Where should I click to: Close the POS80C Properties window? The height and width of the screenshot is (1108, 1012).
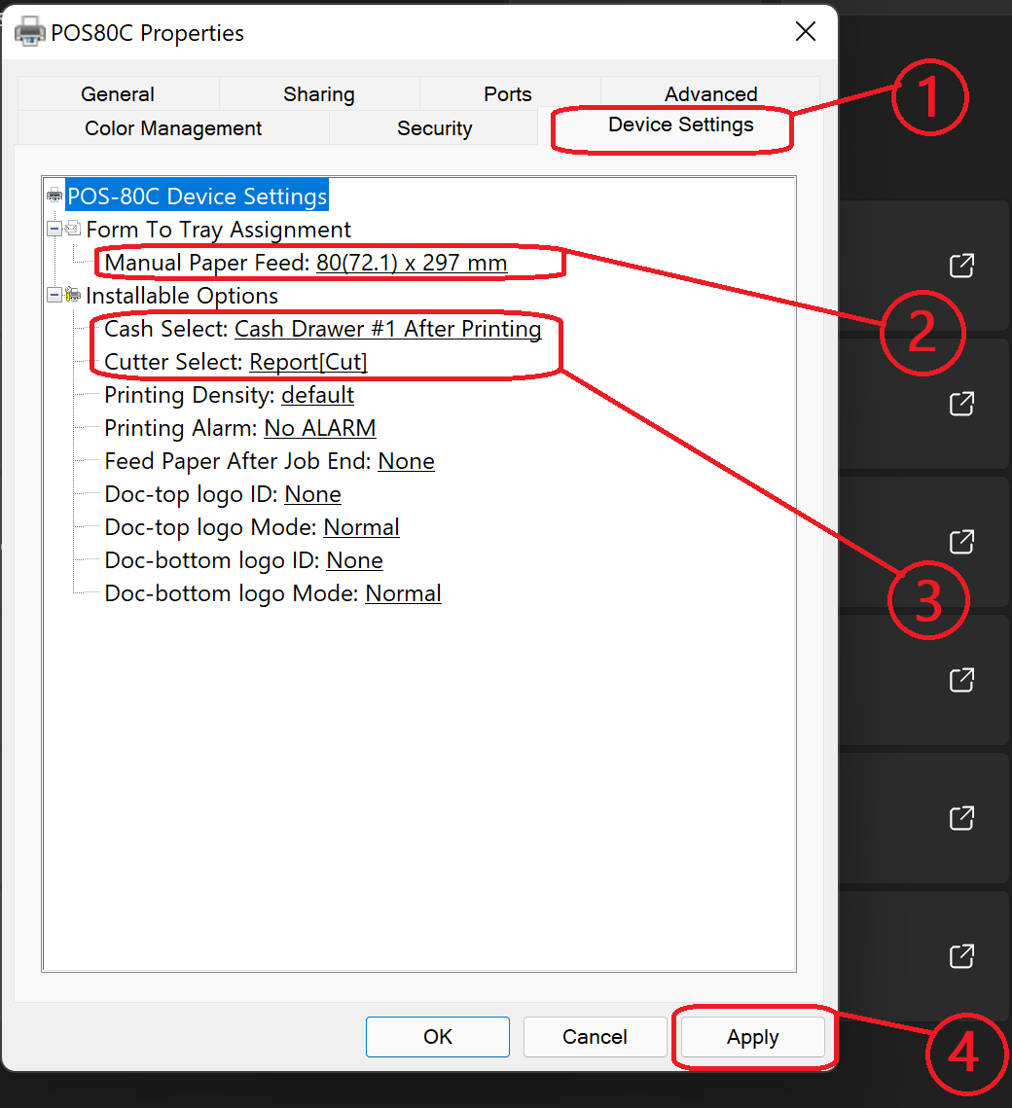806,31
